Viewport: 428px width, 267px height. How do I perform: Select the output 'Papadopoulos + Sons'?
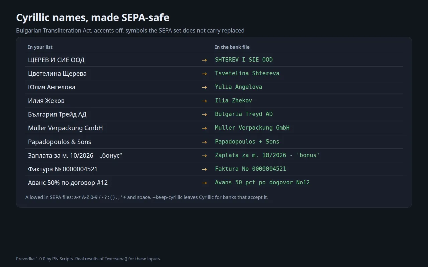[x=247, y=142]
